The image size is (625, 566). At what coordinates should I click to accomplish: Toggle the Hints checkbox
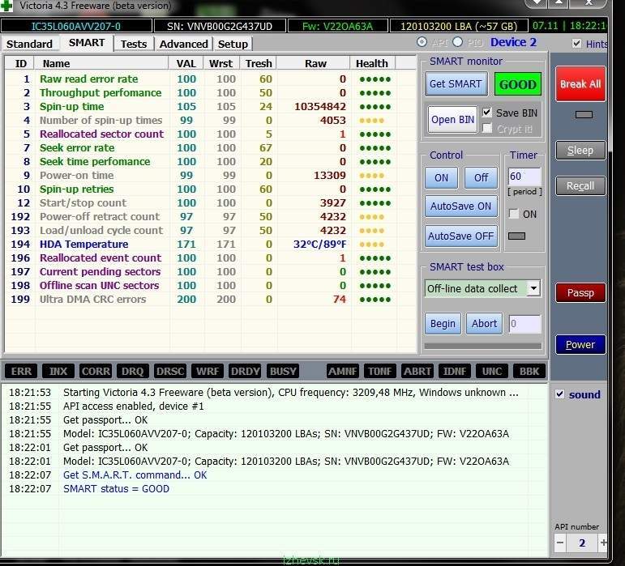click(576, 44)
